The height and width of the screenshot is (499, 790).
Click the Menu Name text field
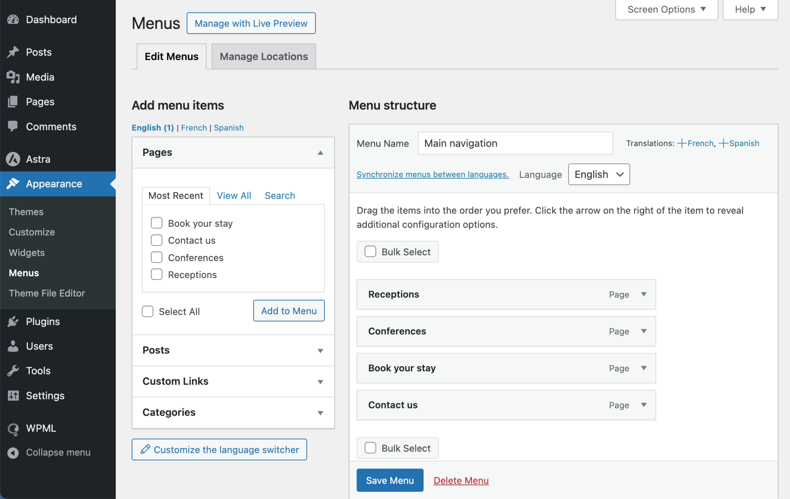coord(515,143)
